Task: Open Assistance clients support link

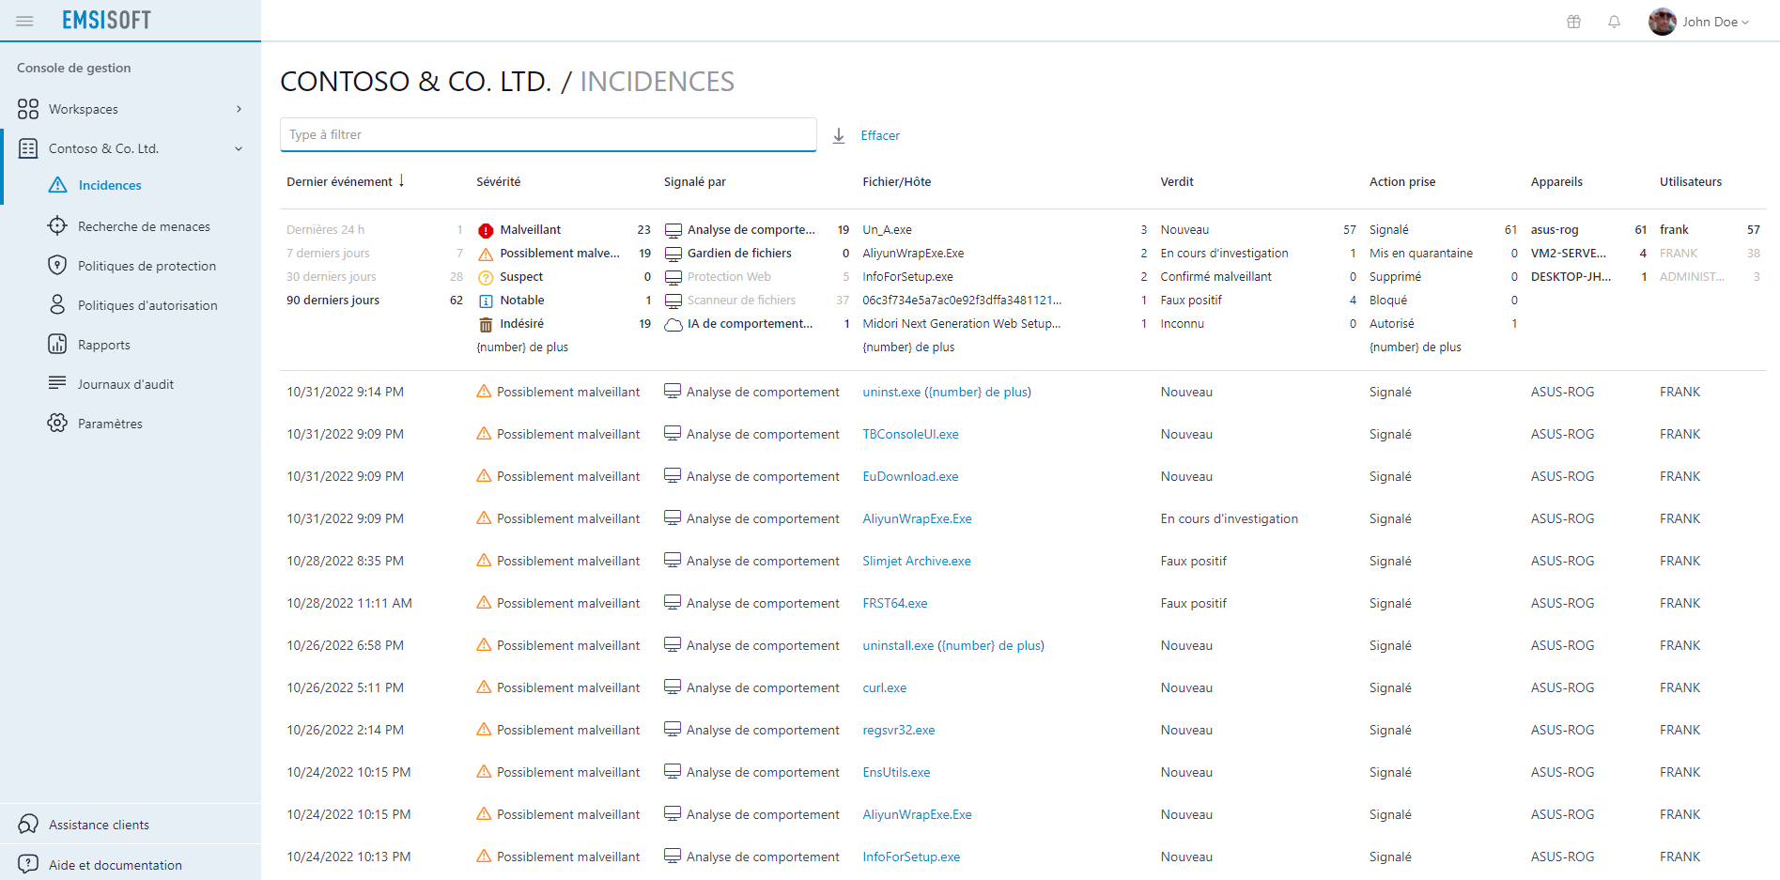Action: (x=99, y=825)
